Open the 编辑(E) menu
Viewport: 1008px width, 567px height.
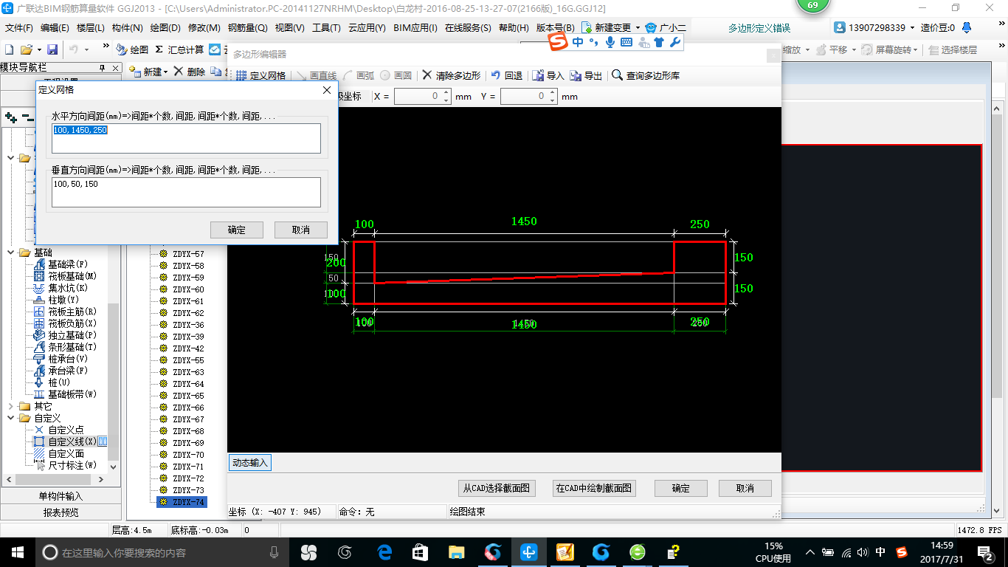tap(55, 28)
